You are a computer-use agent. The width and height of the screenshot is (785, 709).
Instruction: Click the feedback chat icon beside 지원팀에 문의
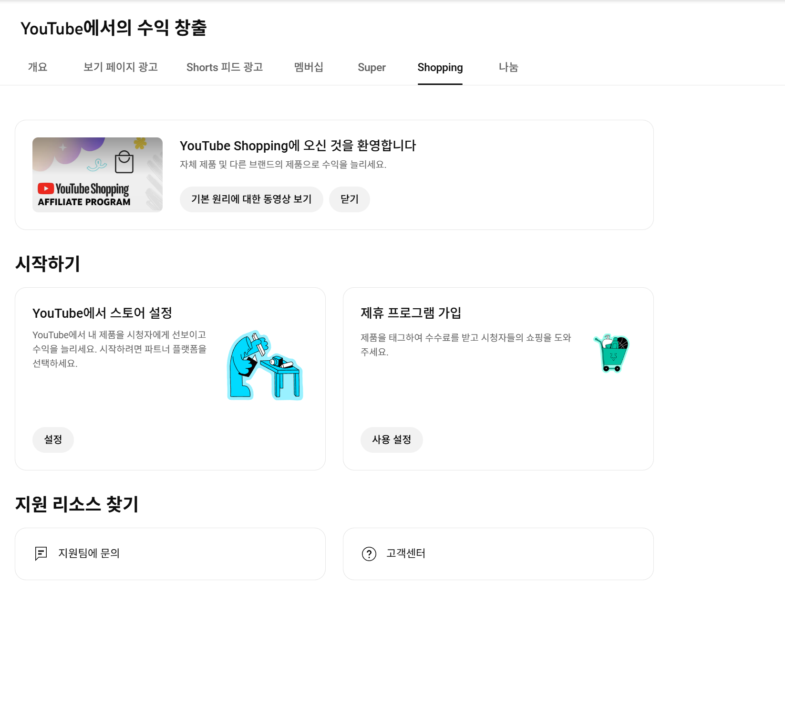(x=41, y=553)
